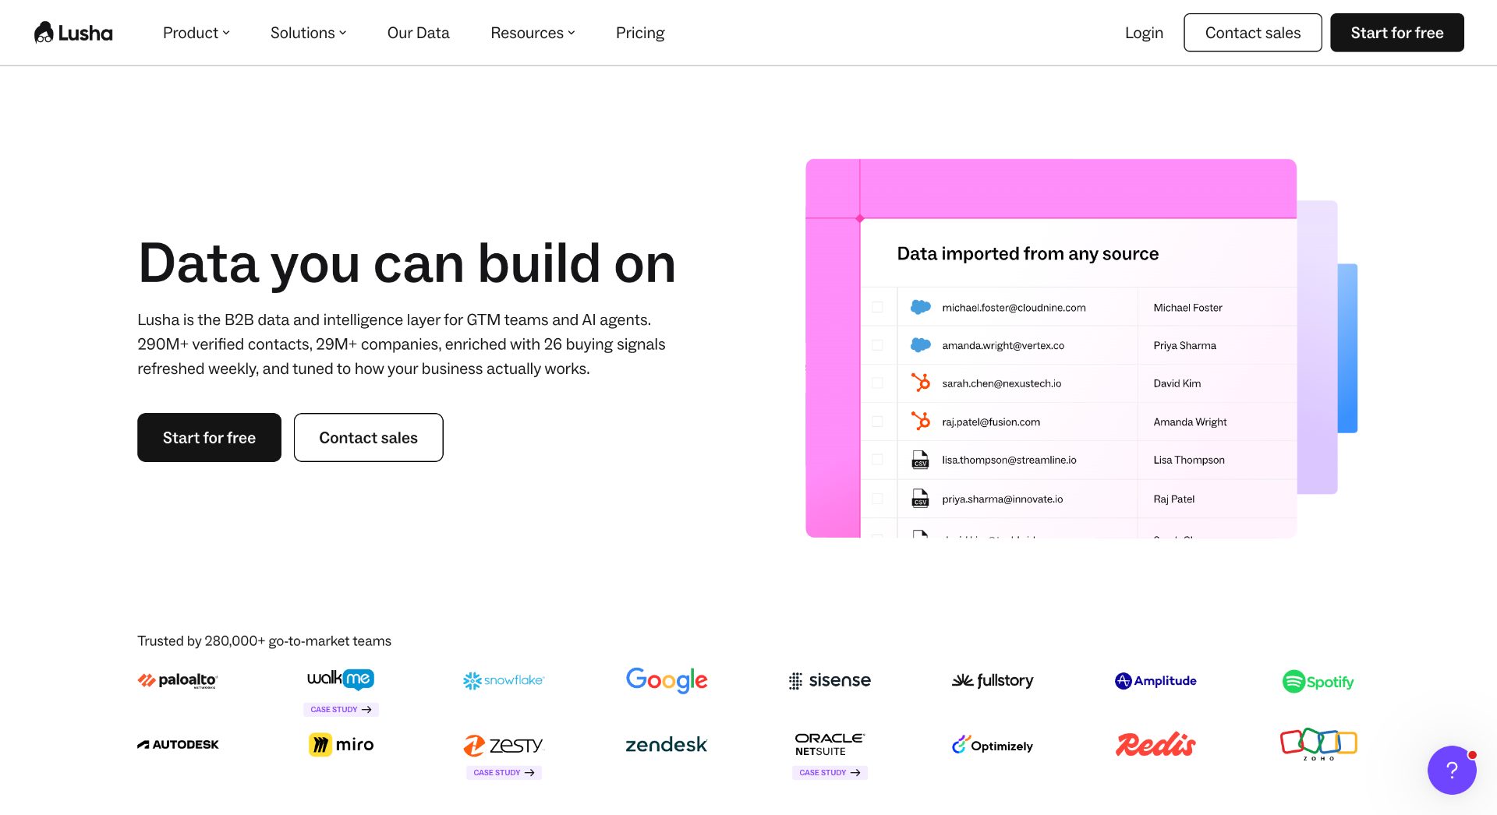Screen dimensions: 1497x815
Task: Open the WalkMe case study link
Action: tap(341, 709)
